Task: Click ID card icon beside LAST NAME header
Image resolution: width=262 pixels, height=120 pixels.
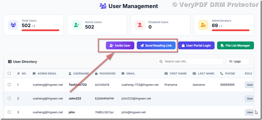Action: click(x=194, y=73)
